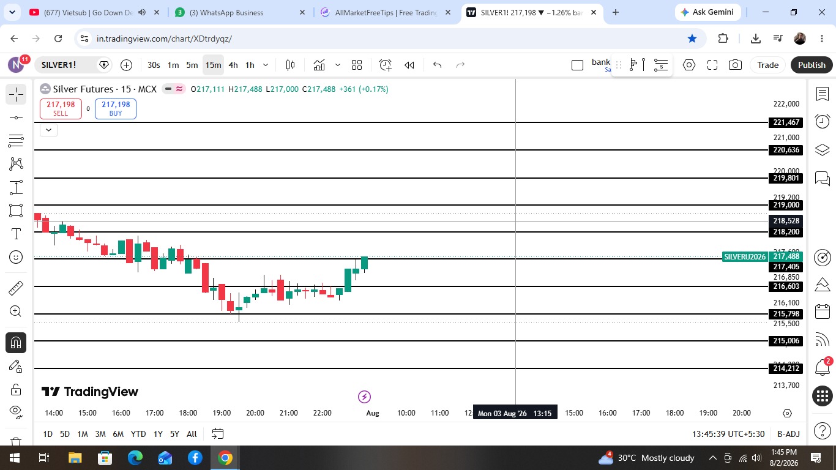
Task: Toggle magnet mode for drawings
Action: point(16,342)
